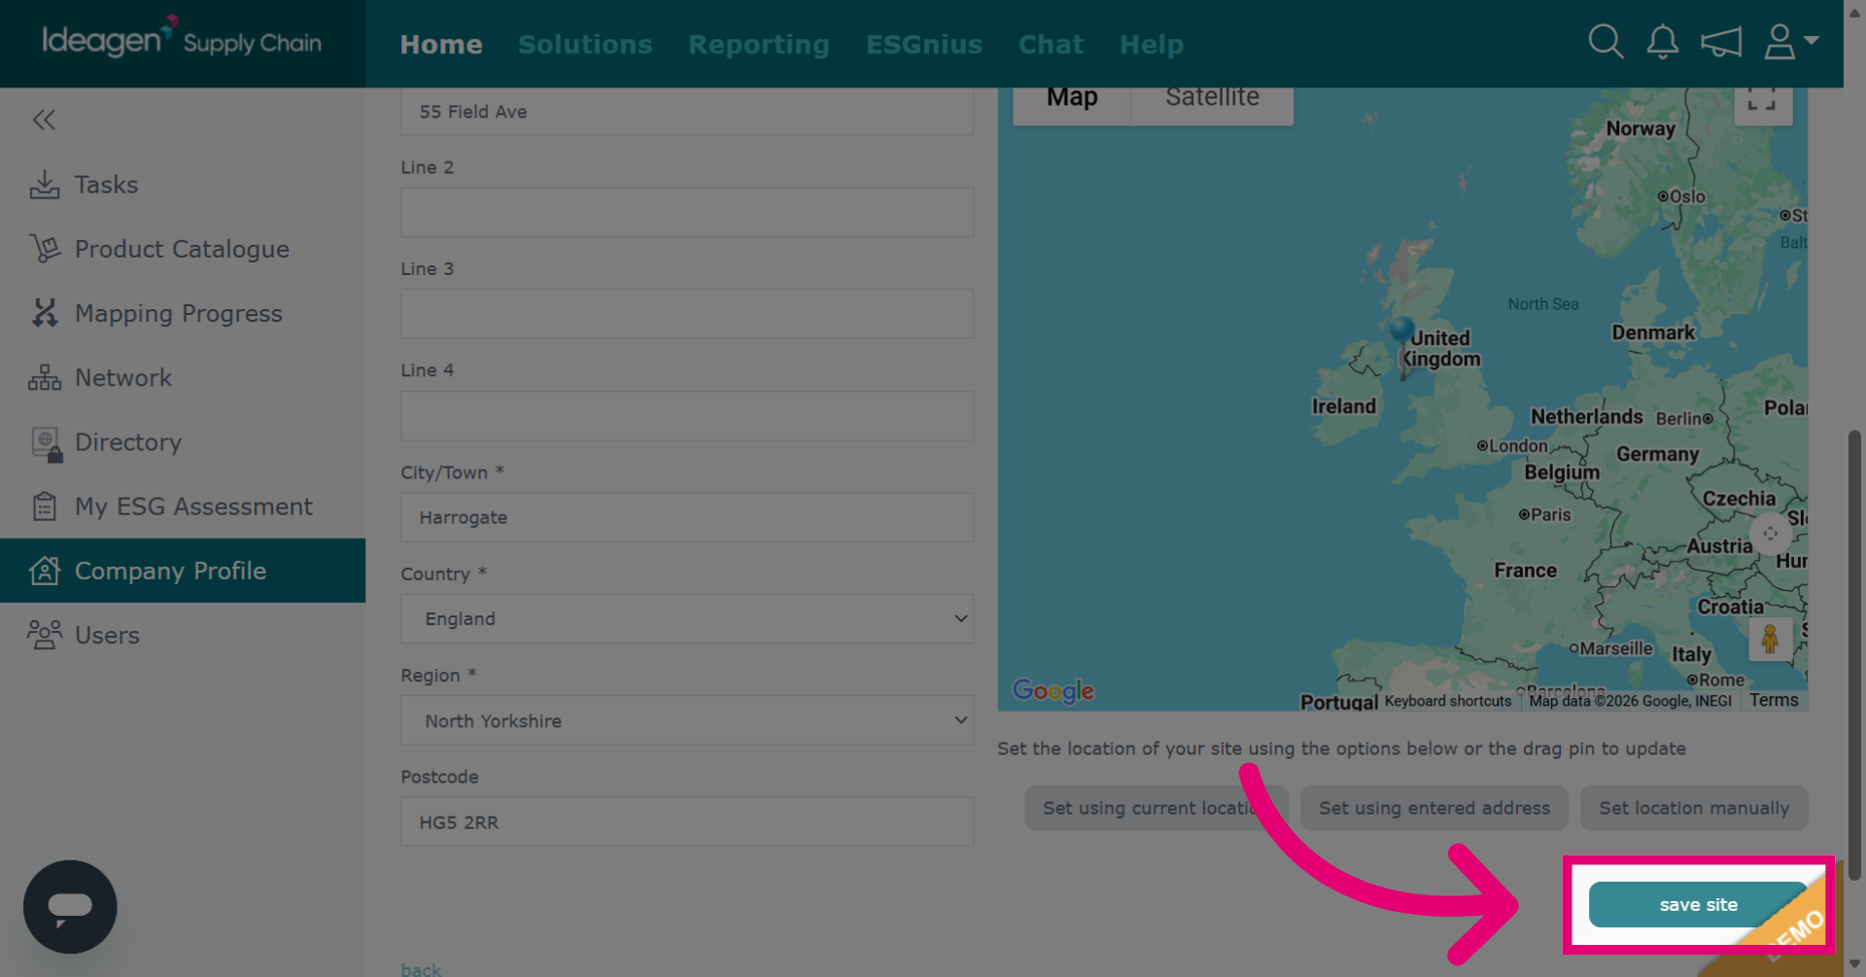
Task: Open the map Terms link
Action: 1774,700
